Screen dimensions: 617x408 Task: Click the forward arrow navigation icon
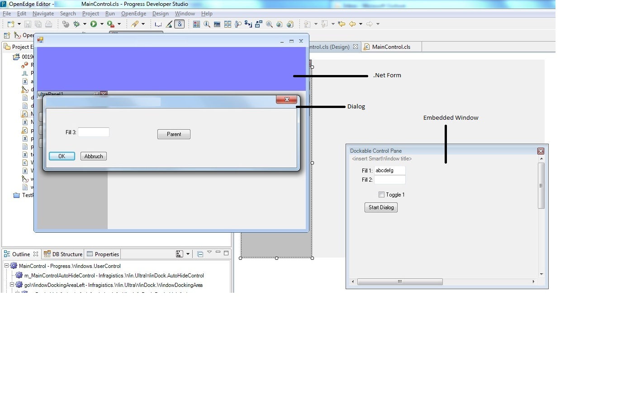[370, 24]
